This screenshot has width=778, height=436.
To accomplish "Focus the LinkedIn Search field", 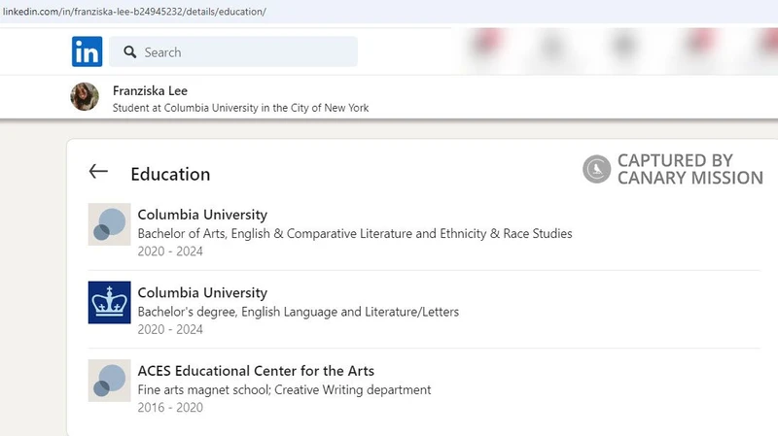I will pyautogui.click(x=233, y=51).
